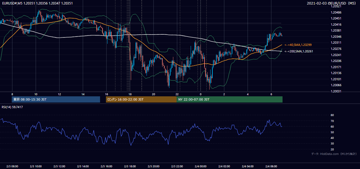360x169 pixels.
Task: Select the 東京 08:00-15:30 JST session bar
Action: tap(56, 99)
